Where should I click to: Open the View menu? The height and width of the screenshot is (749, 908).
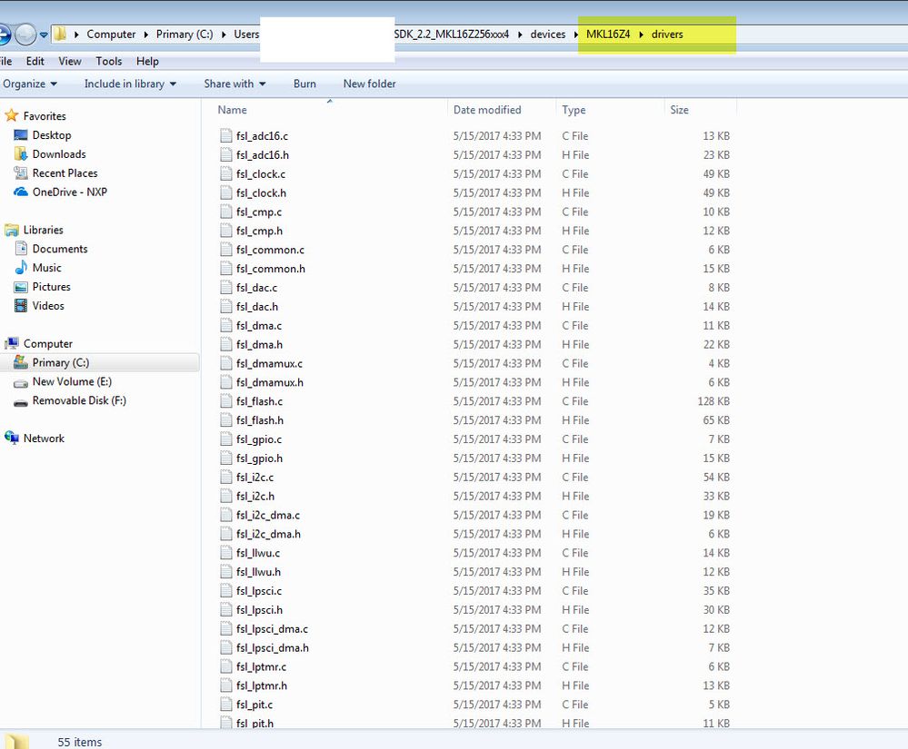tap(69, 62)
